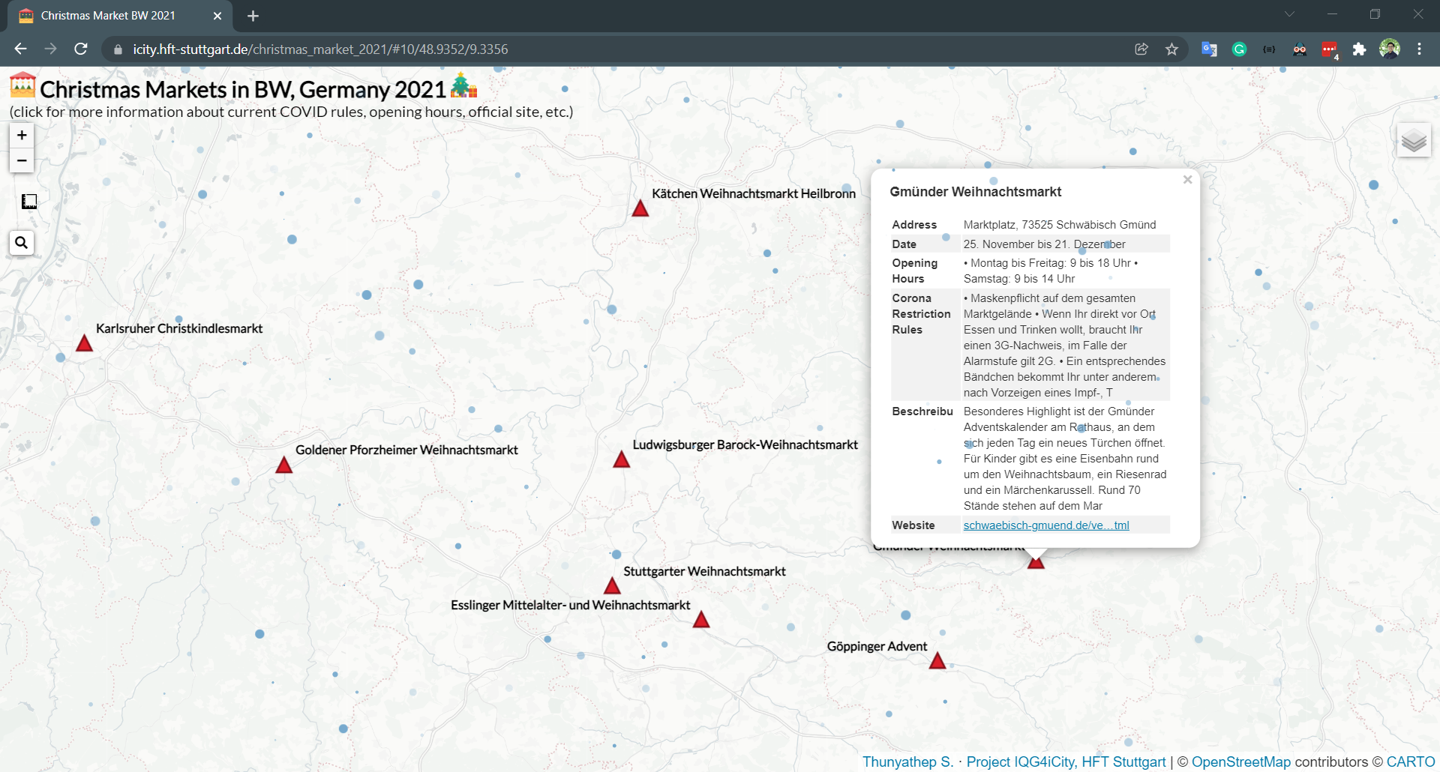Select the Stuttgarter Weihnachtsmarkt triangle marker

coord(612,586)
